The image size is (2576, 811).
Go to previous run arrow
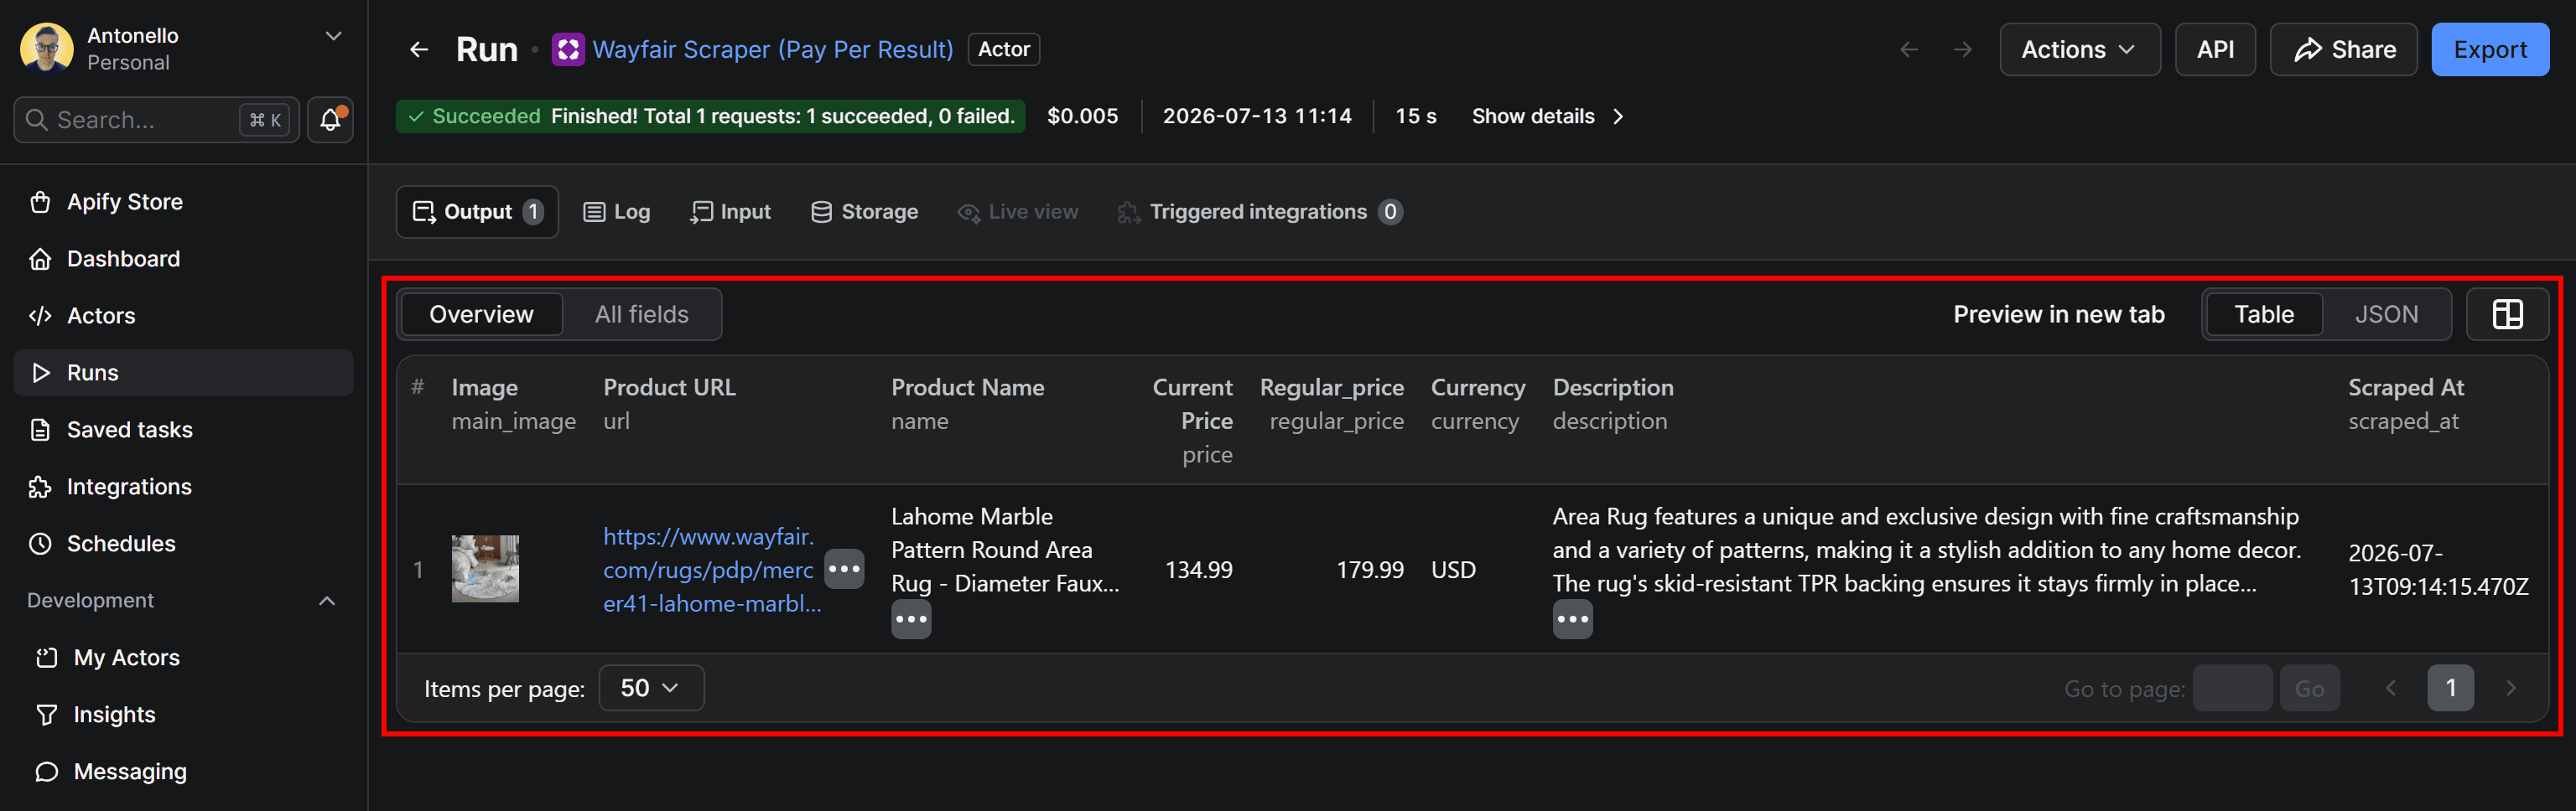[x=1909, y=50]
